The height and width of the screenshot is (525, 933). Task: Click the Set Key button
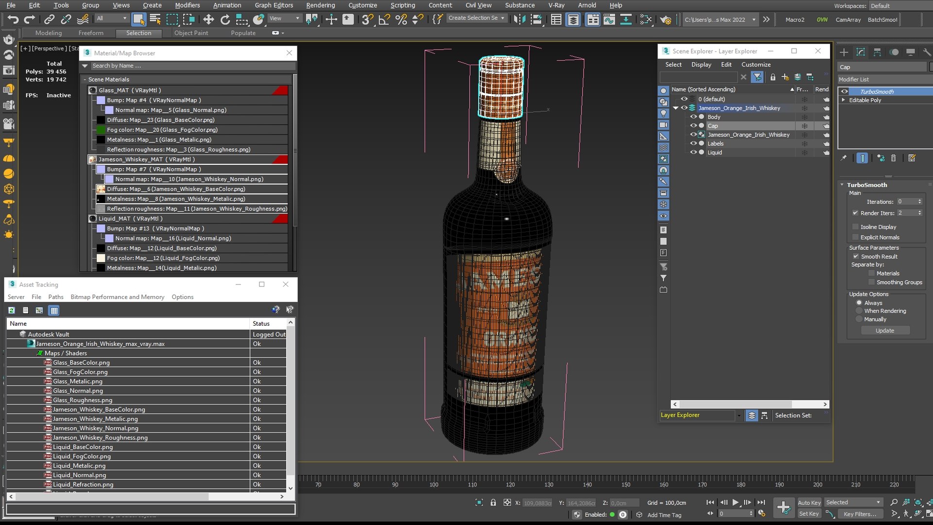(809, 514)
